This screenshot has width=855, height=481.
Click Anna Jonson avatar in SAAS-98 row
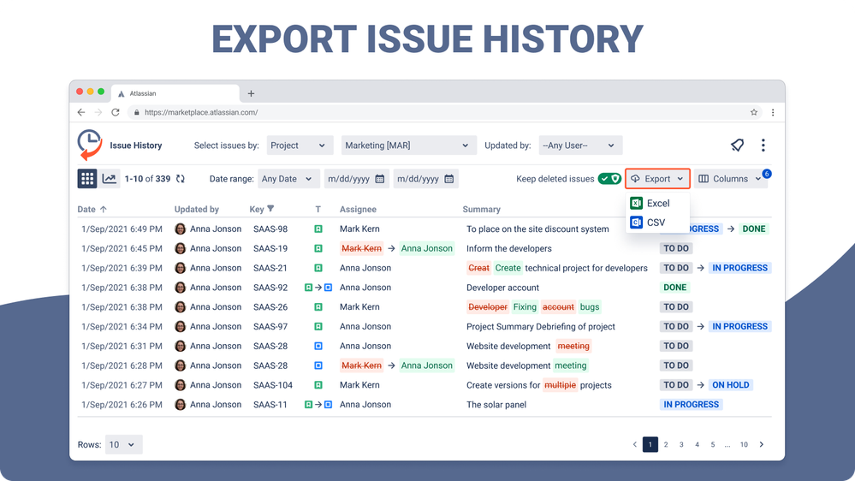coord(180,229)
